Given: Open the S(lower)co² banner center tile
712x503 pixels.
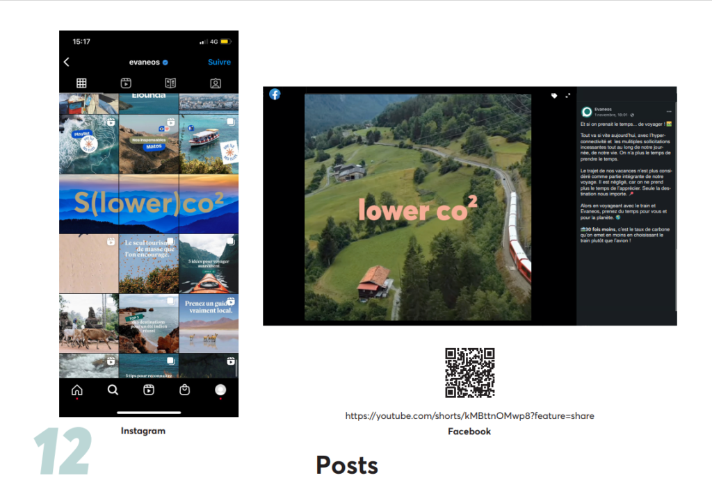Looking at the screenshot, I should pos(149,204).
